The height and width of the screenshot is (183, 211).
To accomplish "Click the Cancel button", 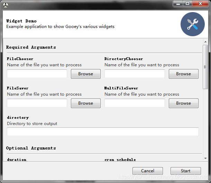I will pos(148,171).
